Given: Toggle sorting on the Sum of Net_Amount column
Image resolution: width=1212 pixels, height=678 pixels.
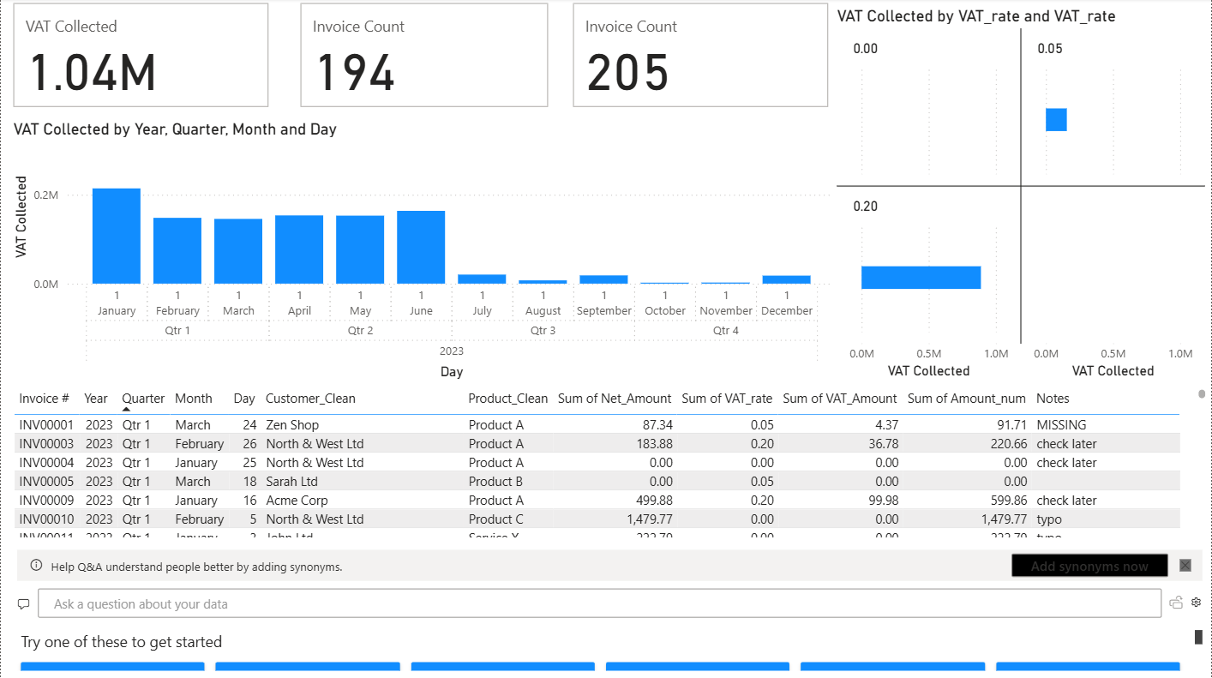Looking at the screenshot, I should click(617, 398).
